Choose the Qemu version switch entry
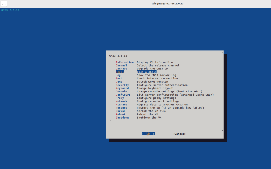The height and width of the screenshot is (169, 271). pos(119,82)
